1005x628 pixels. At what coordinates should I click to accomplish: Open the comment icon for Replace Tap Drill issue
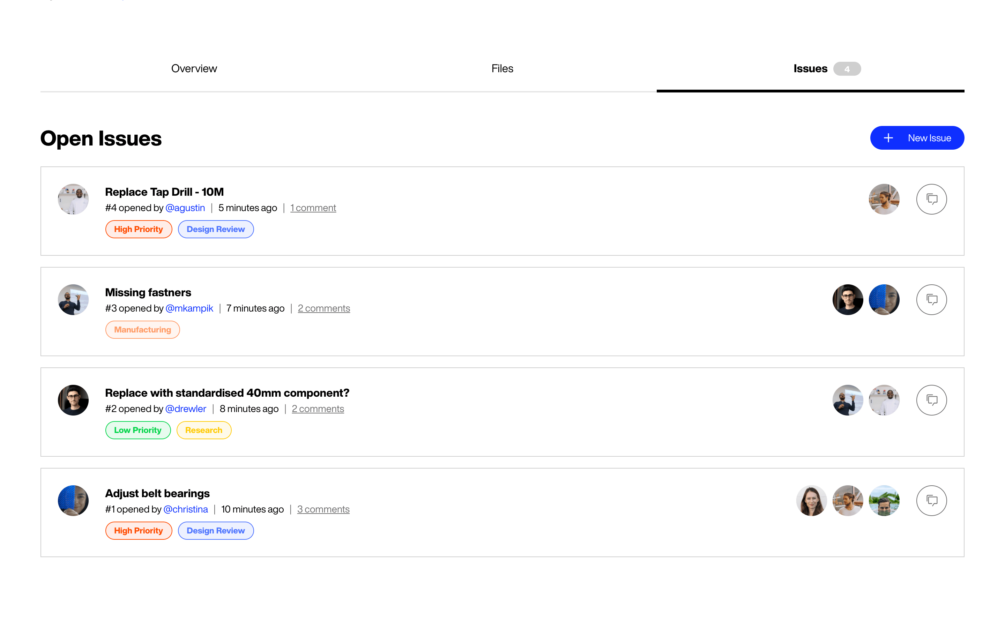[931, 199]
